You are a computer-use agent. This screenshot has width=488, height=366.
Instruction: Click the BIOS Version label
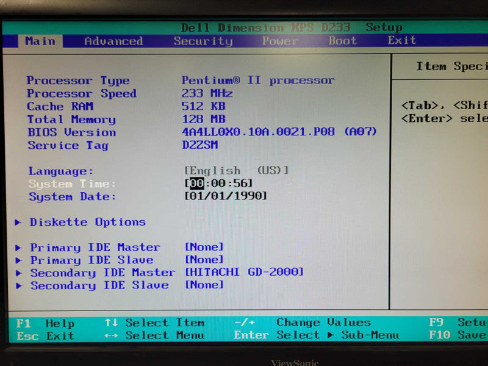tap(72, 132)
